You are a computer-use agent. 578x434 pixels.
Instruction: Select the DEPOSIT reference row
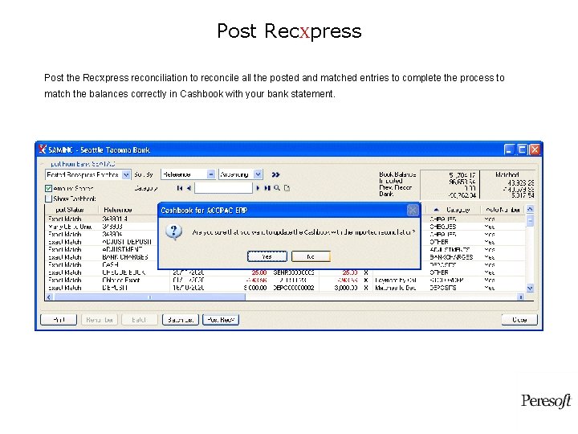[115, 288]
